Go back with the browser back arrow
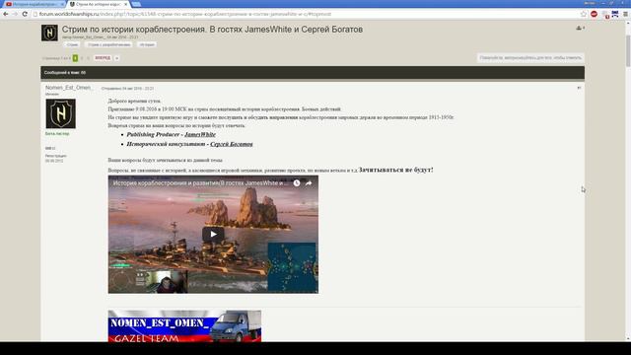The height and width of the screenshot is (355, 631). click(6, 14)
